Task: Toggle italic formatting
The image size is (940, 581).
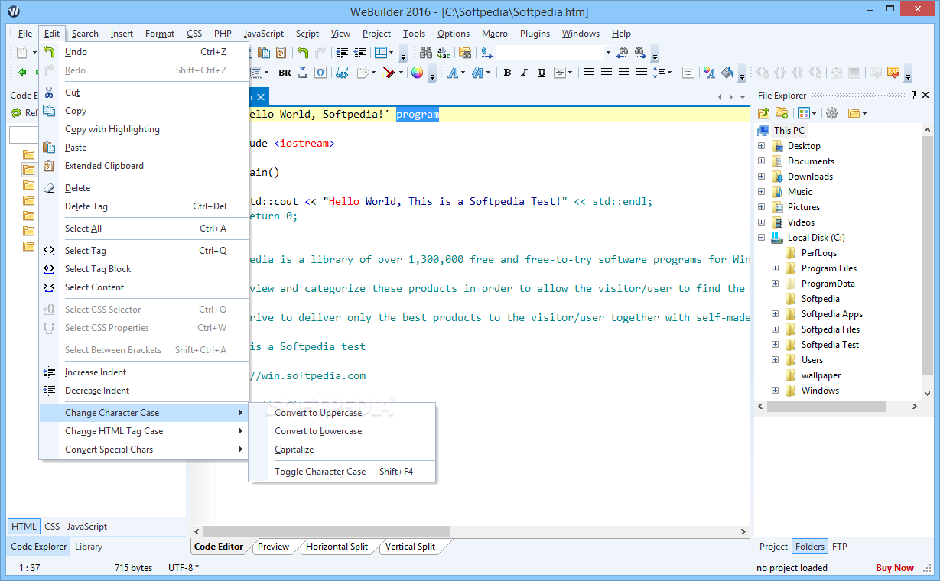Action: [524, 73]
